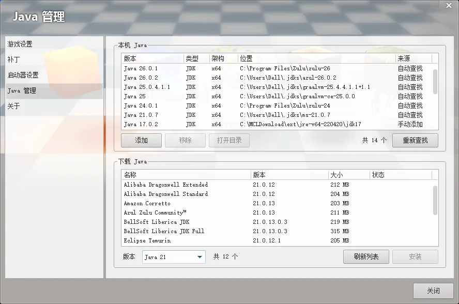Click the 手动添加 source cell
This screenshot has height=304, width=459.
click(410, 124)
